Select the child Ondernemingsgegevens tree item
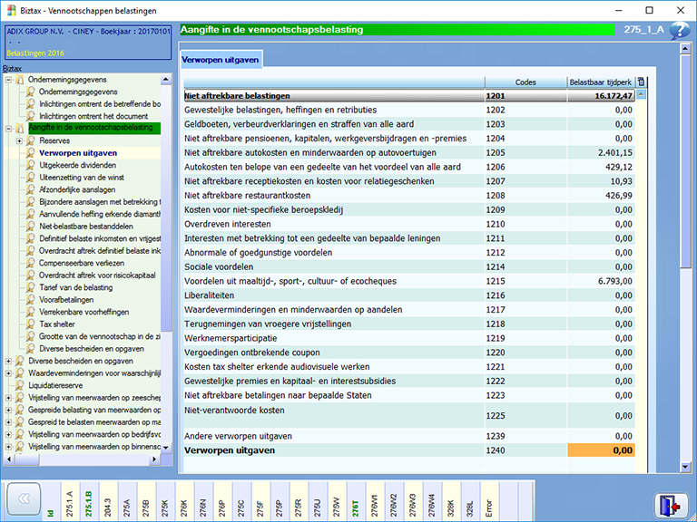The image size is (697, 522). point(78,92)
